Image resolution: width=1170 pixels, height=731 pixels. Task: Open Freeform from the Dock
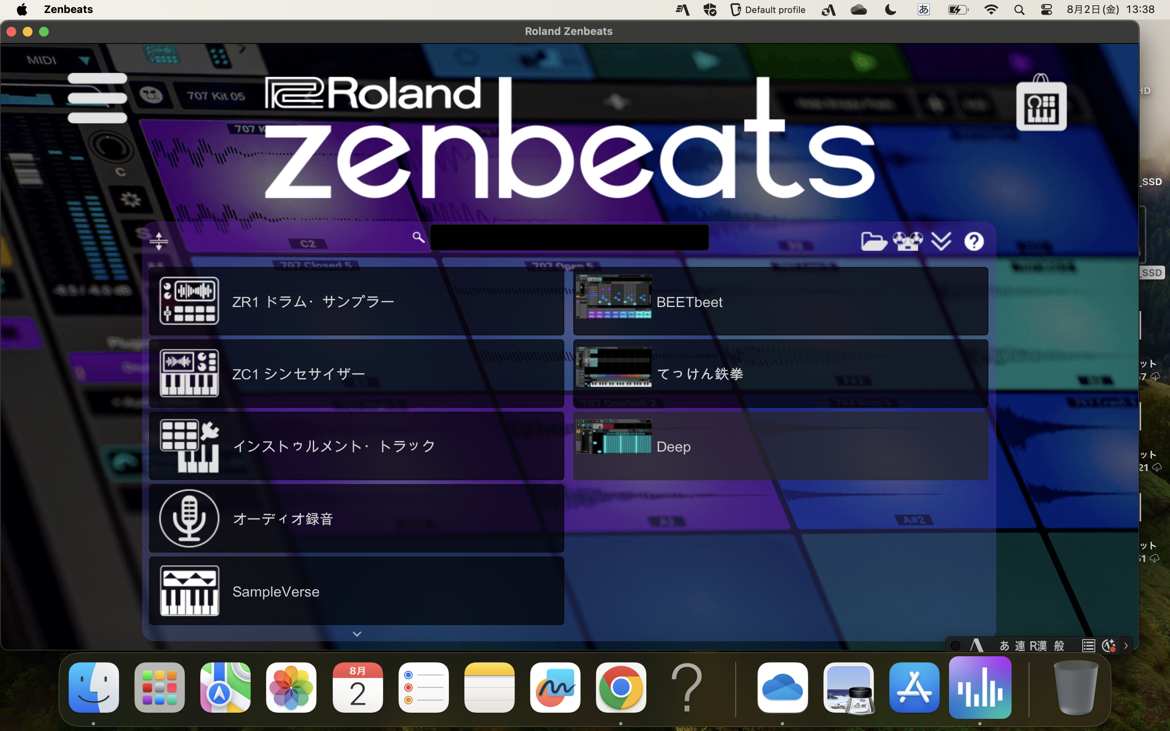pyautogui.click(x=555, y=687)
